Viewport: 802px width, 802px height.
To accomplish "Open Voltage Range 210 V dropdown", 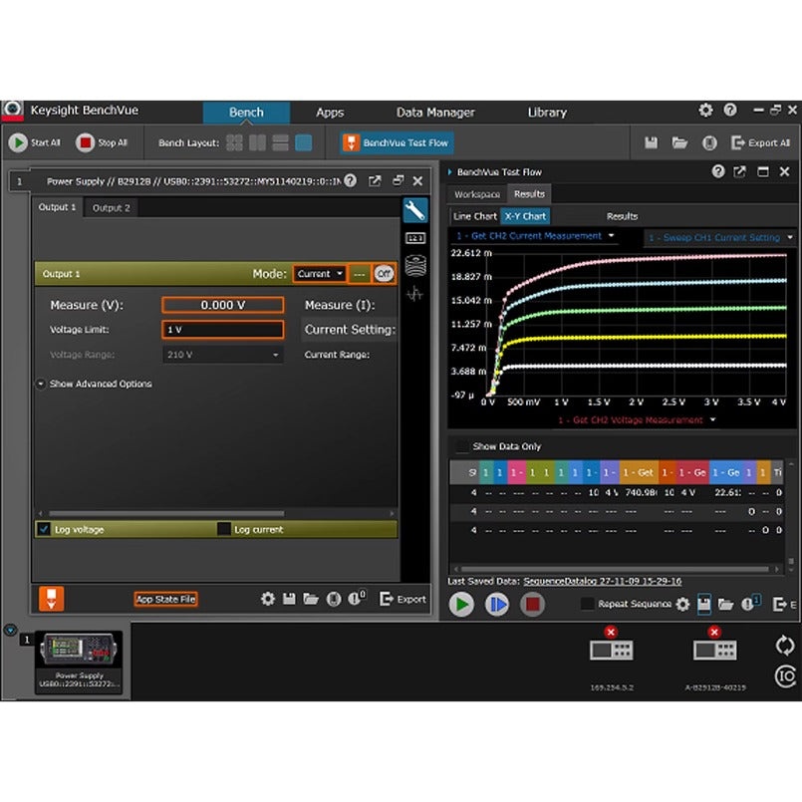I will (222, 355).
